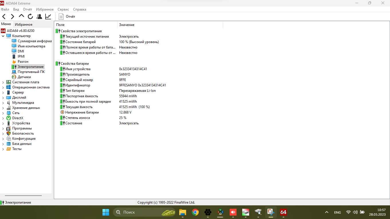Expand the Дисплей node
Viewport: 390px width, 219px height.
pyautogui.click(x=3, y=98)
